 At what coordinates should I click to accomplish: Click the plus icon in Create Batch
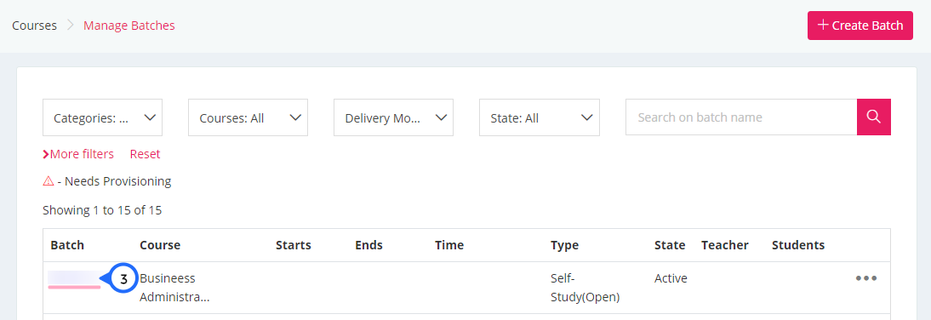(x=823, y=26)
